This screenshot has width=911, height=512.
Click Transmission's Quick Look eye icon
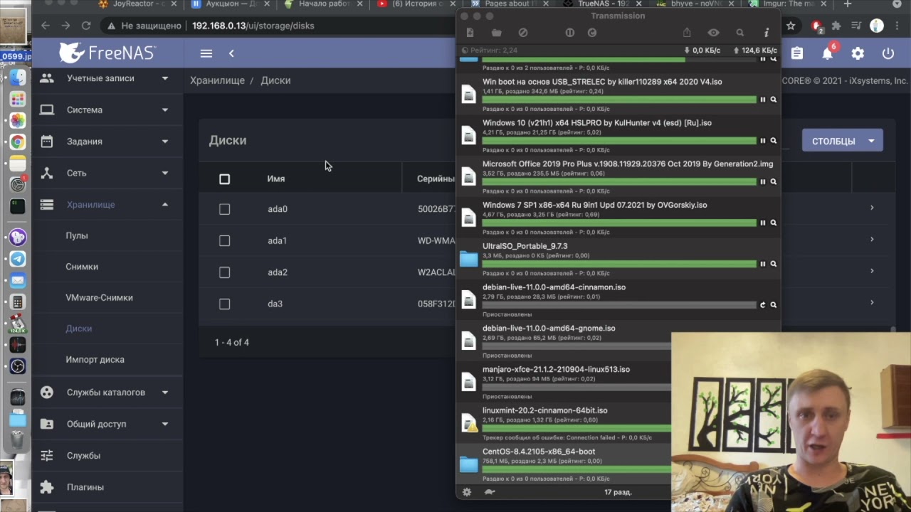713,33
